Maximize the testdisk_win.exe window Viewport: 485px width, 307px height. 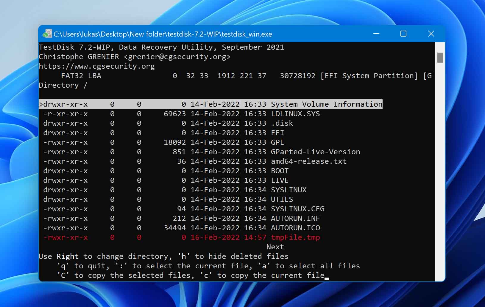(403, 34)
